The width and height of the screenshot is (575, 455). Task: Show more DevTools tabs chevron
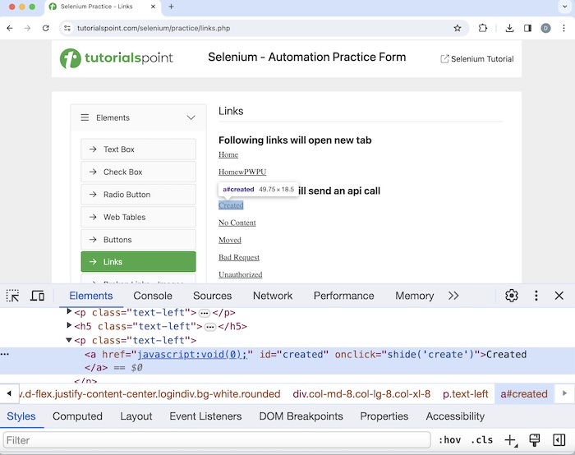[453, 296]
